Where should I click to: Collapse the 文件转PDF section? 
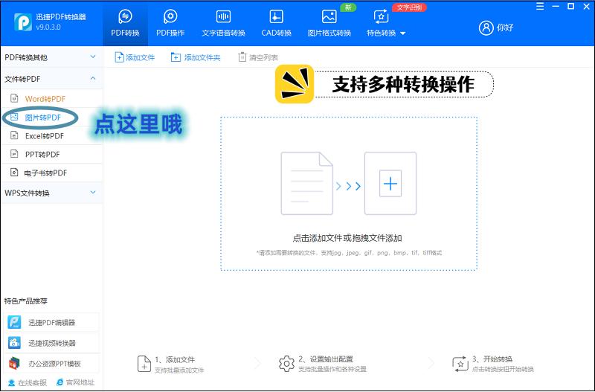tap(51, 79)
